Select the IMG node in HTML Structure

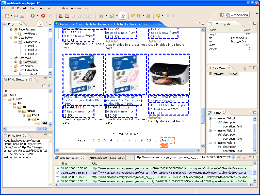[x=44, y=124]
